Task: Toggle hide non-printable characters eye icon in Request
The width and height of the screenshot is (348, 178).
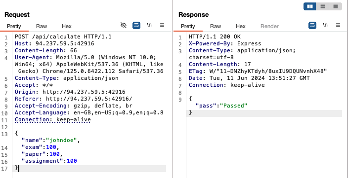Action: coord(124,25)
